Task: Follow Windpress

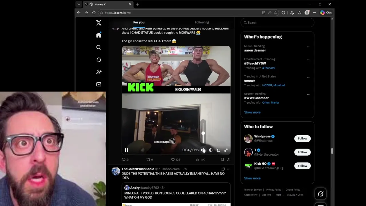Action: (x=302, y=138)
